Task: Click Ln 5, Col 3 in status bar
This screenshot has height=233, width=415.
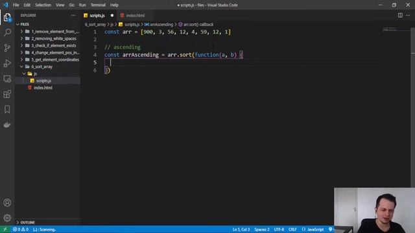Action: click(241, 229)
